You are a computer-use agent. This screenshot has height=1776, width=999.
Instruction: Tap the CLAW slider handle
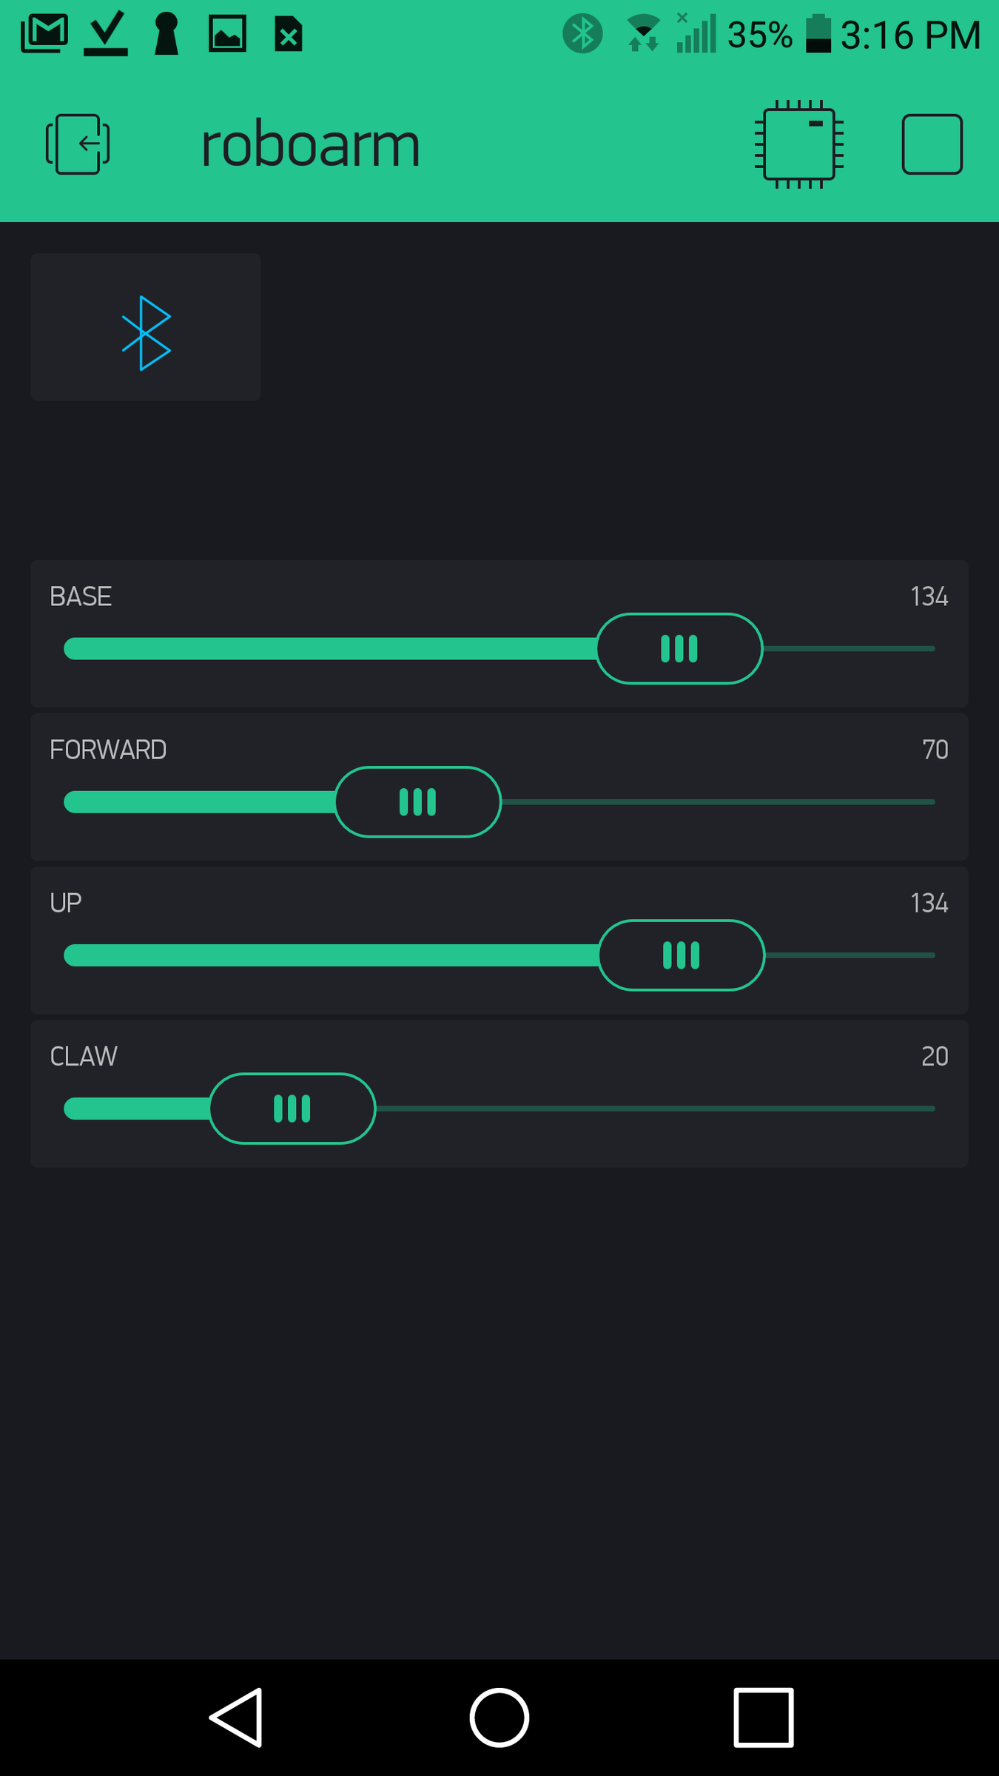click(x=292, y=1109)
